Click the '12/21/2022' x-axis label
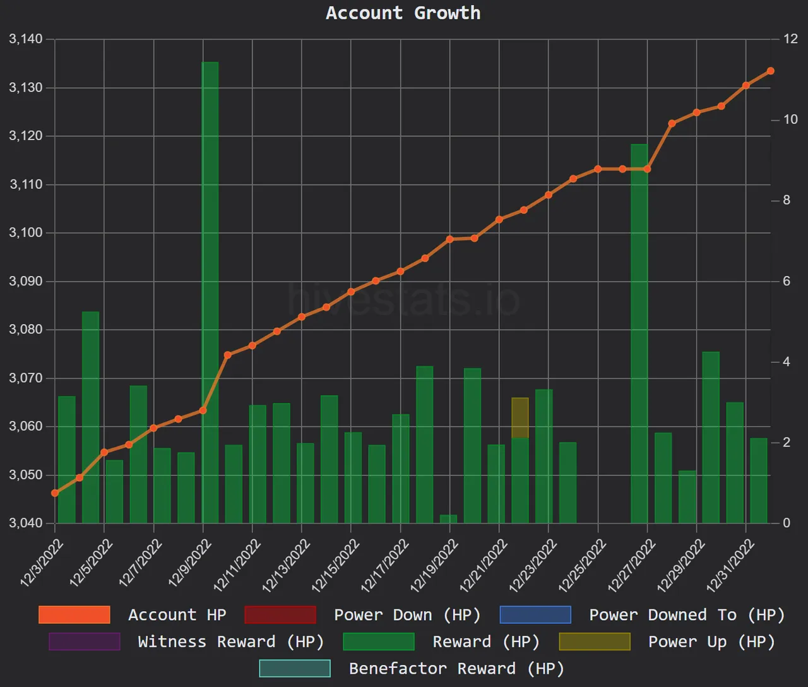 tap(484, 566)
